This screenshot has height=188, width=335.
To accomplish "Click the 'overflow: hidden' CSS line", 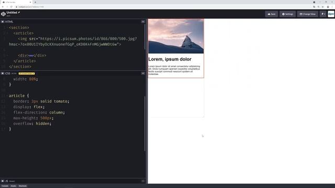I will (x=32, y=124).
